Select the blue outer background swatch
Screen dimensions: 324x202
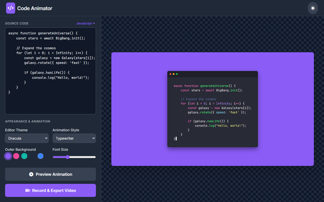coord(40,156)
